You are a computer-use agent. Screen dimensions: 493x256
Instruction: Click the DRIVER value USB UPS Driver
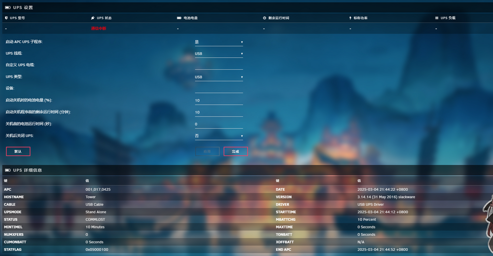[x=370, y=205]
